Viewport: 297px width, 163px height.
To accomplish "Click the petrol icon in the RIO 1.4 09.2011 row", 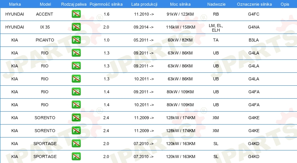I will 76,91.
